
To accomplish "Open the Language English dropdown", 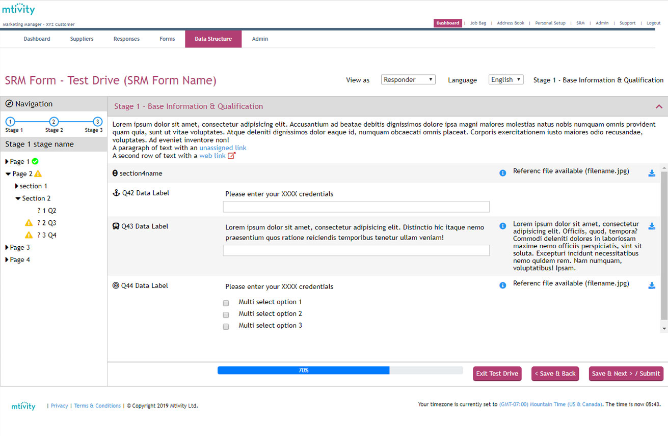I will coord(506,79).
